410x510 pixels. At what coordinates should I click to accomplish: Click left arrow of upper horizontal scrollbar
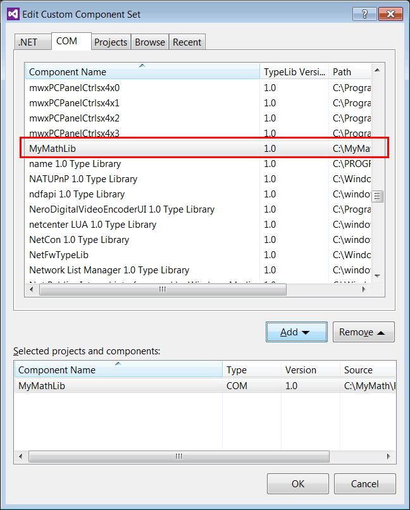[x=32, y=289]
